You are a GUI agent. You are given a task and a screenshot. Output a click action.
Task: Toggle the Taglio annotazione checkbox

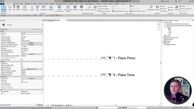22,67
